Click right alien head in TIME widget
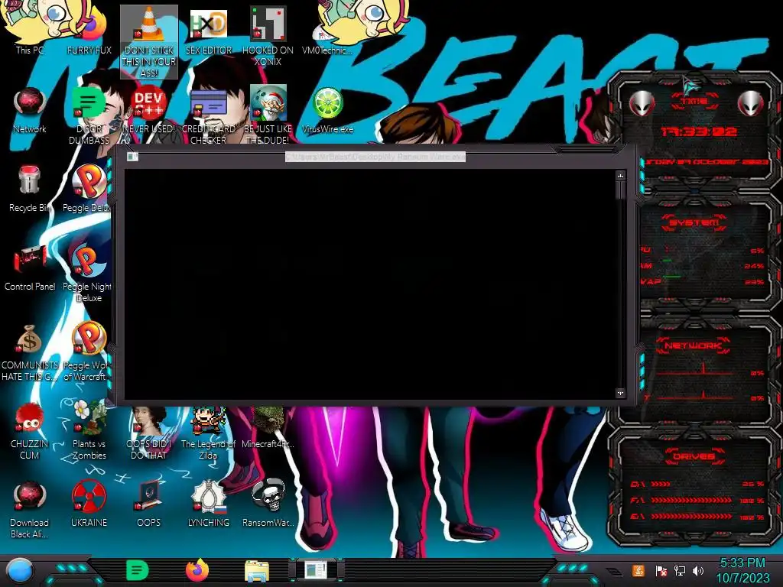 [751, 103]
